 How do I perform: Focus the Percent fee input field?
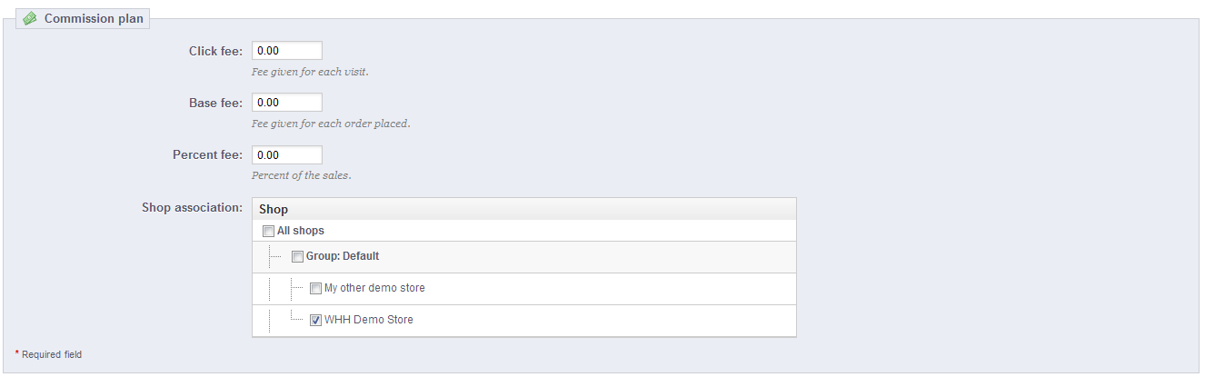point(286,155)
